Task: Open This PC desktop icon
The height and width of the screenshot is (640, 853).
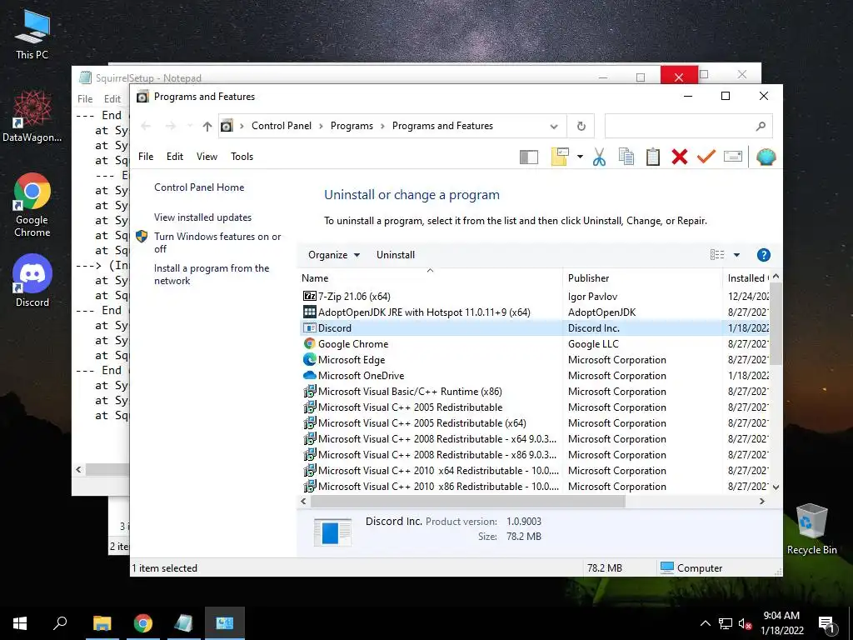Action: tap(32, 33)
